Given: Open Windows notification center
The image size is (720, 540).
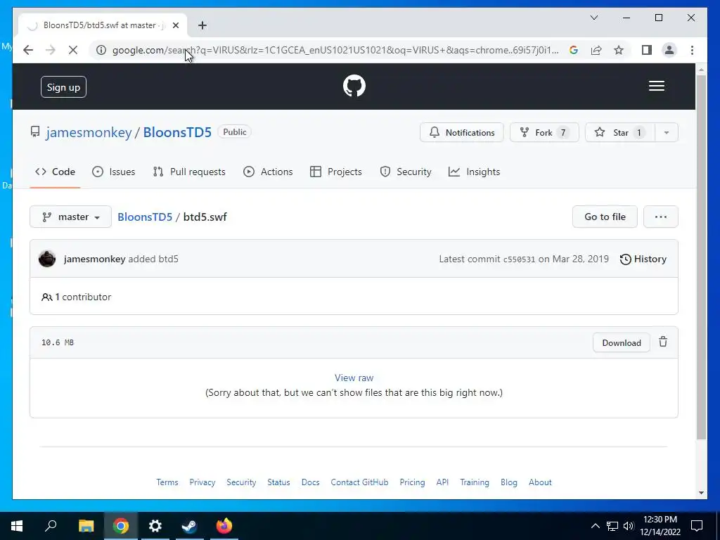Looking at the screenshot, I should tap(697, 526).
